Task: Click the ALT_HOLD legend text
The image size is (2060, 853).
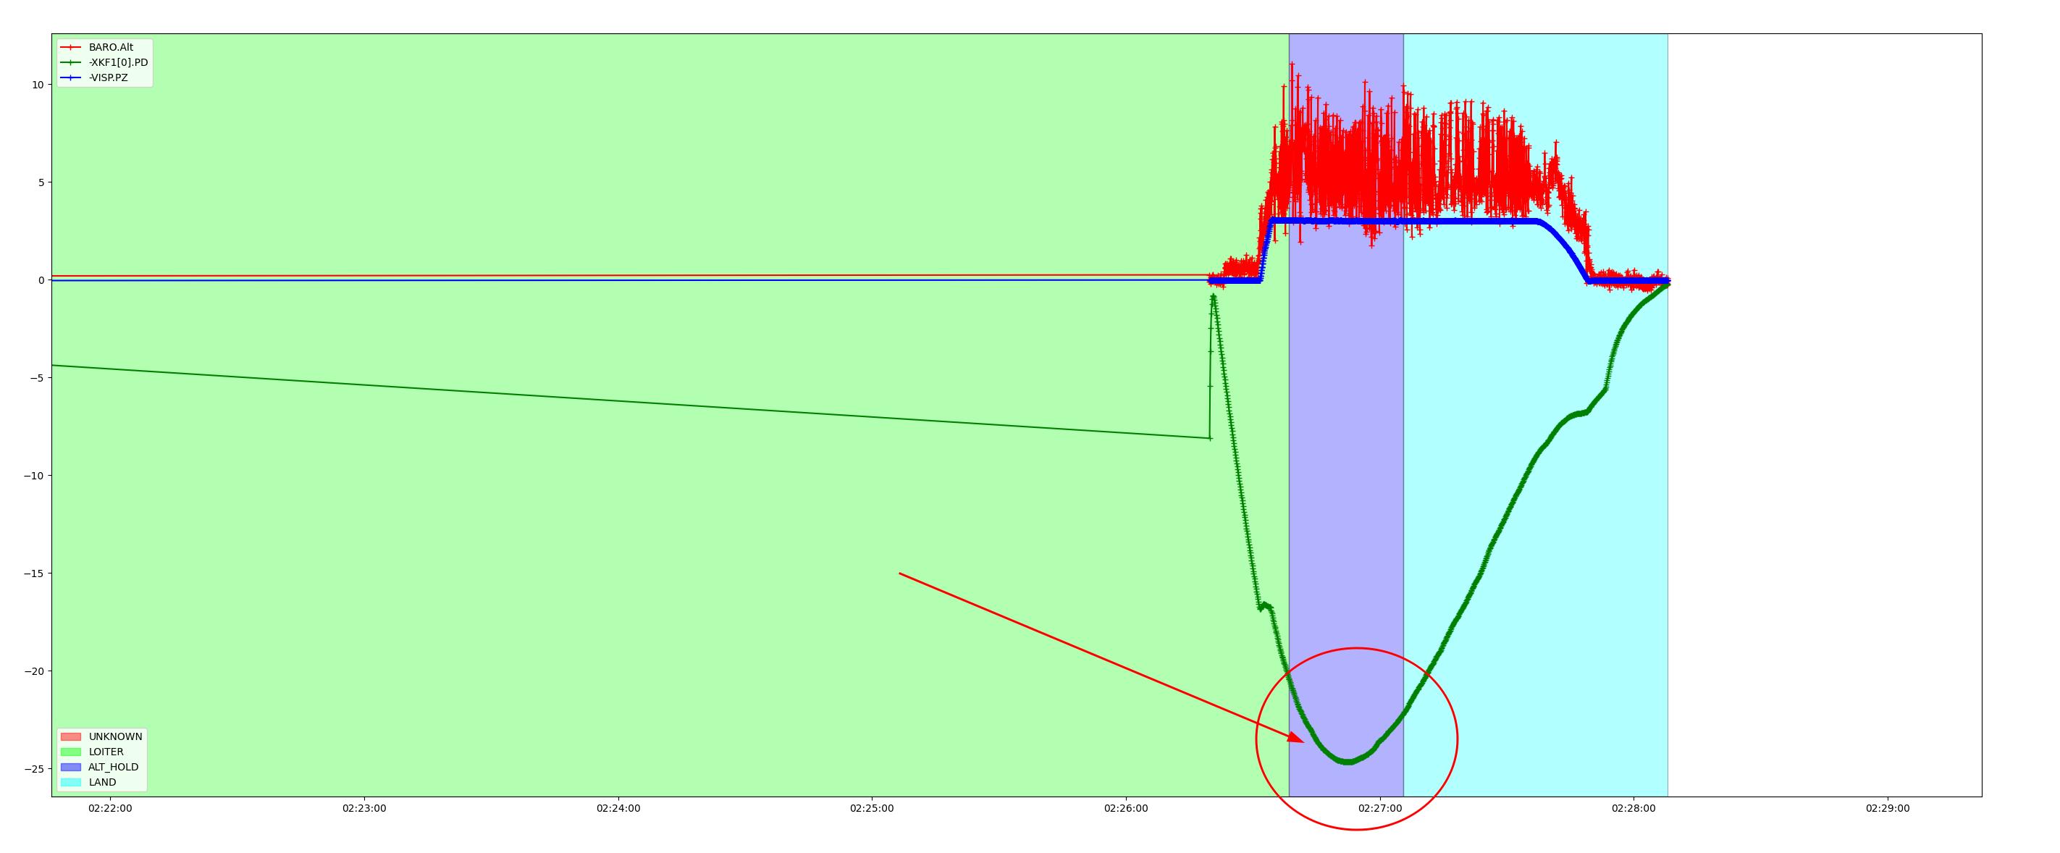Action: (113, 767)
